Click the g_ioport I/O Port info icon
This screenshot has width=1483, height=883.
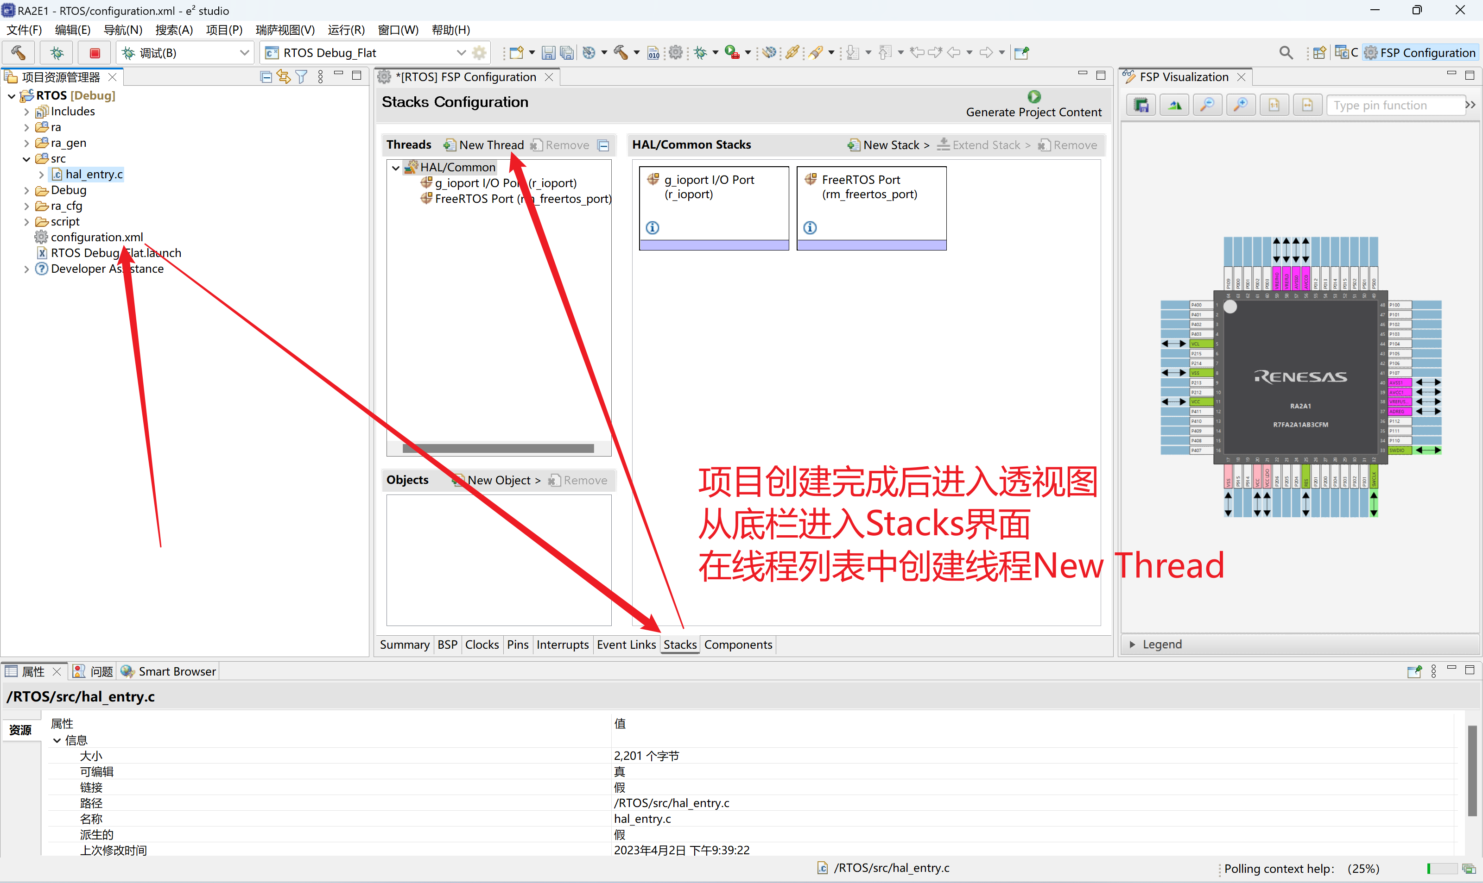(x=653, y=227)
